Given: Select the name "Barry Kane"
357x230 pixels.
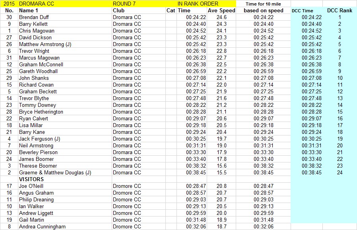Looking at the screenshot, I should tap(32, 132).
